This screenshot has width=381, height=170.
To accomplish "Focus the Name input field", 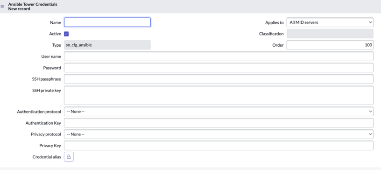I will (107, 22).
